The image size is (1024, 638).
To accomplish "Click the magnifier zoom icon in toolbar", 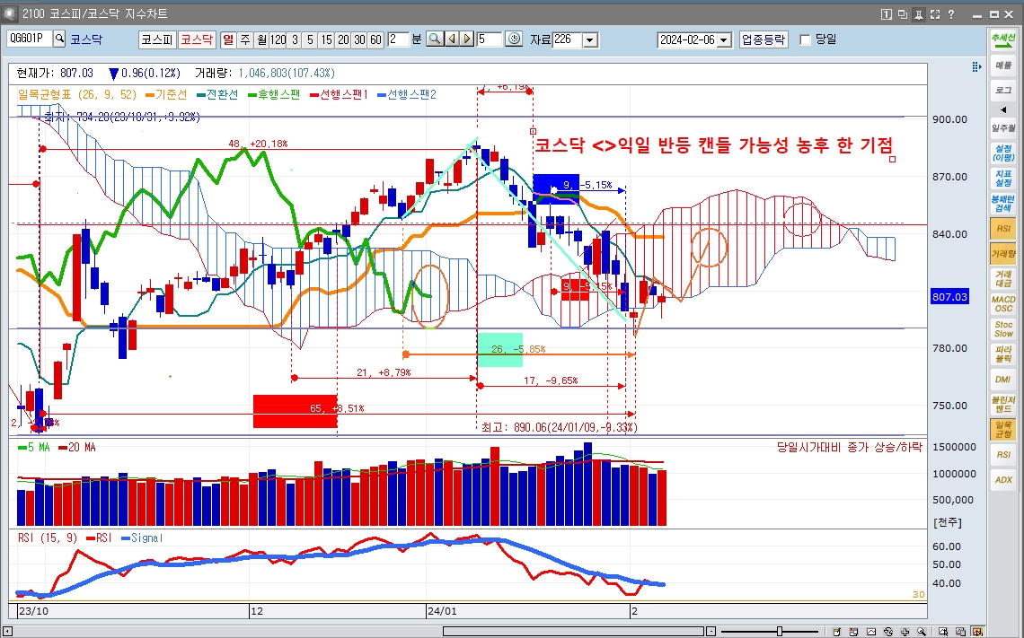I will [x=434, y=39].
